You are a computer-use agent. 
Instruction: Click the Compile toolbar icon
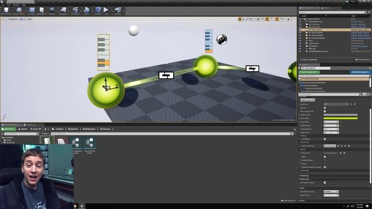click(x=98, y=10)
